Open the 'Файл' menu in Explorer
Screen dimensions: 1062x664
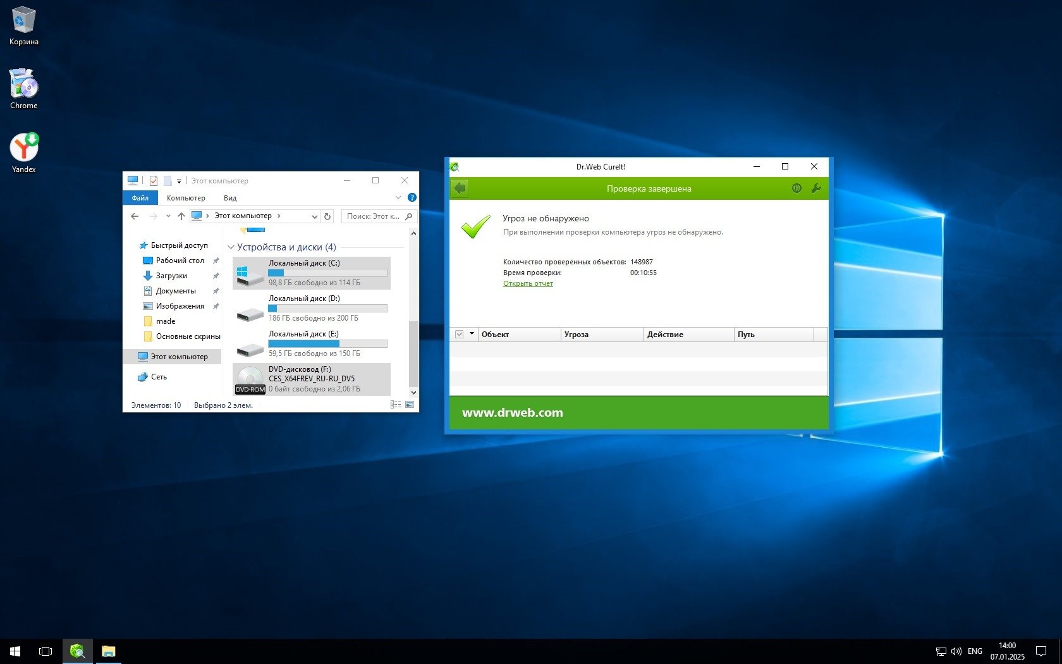click(x=140, y=198)
